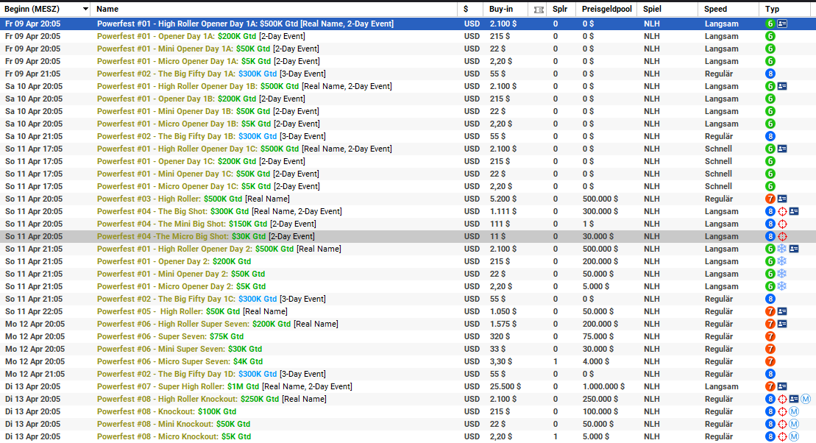Sort by the Spiel column header
This screenshot has height=443, width=816.
pos(652,10)
